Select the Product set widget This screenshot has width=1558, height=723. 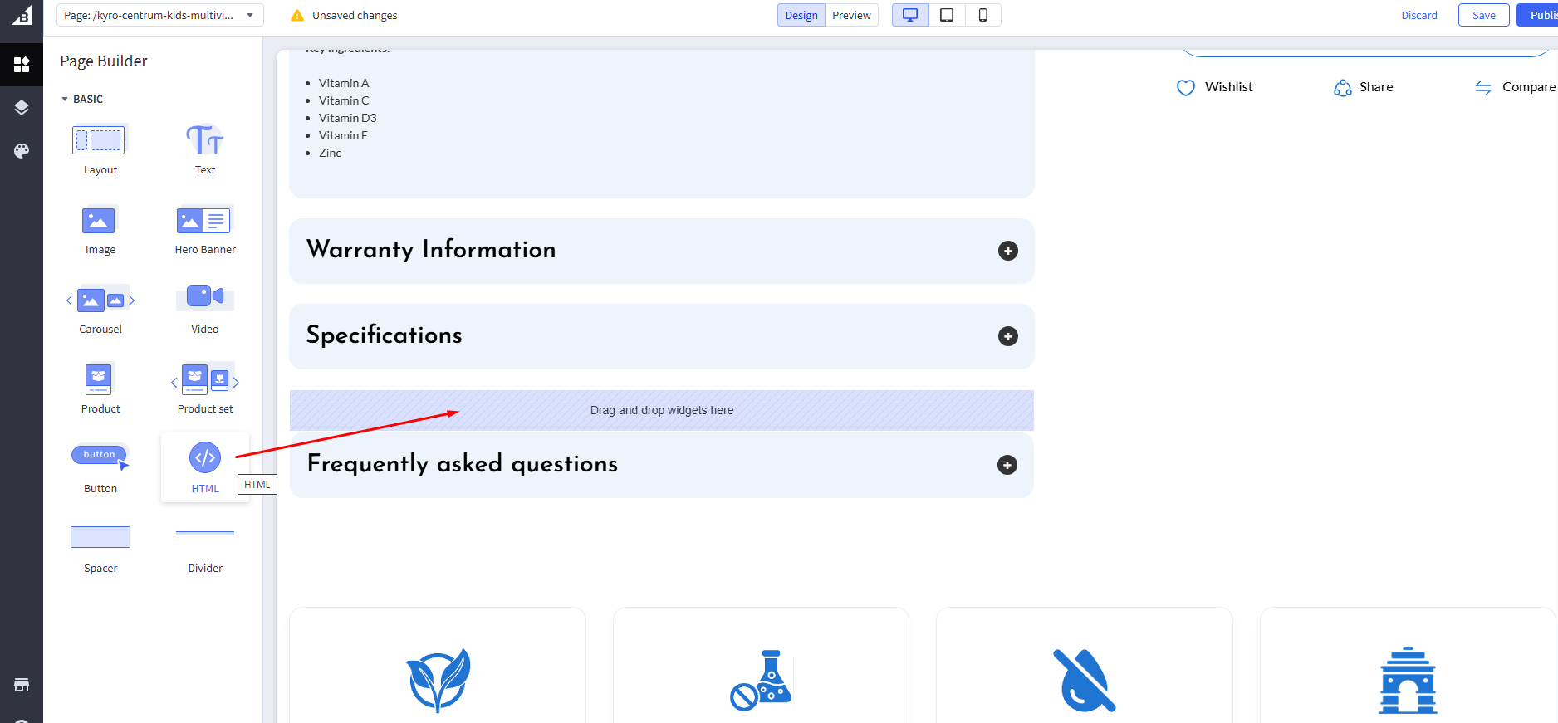[x=205, y=380]
